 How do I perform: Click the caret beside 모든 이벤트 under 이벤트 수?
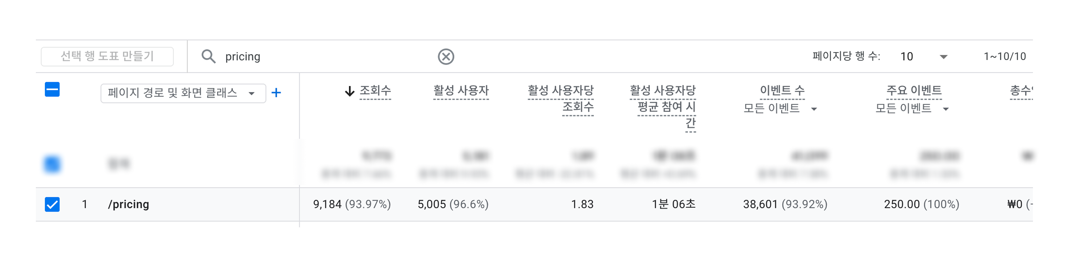pos(814,109)
